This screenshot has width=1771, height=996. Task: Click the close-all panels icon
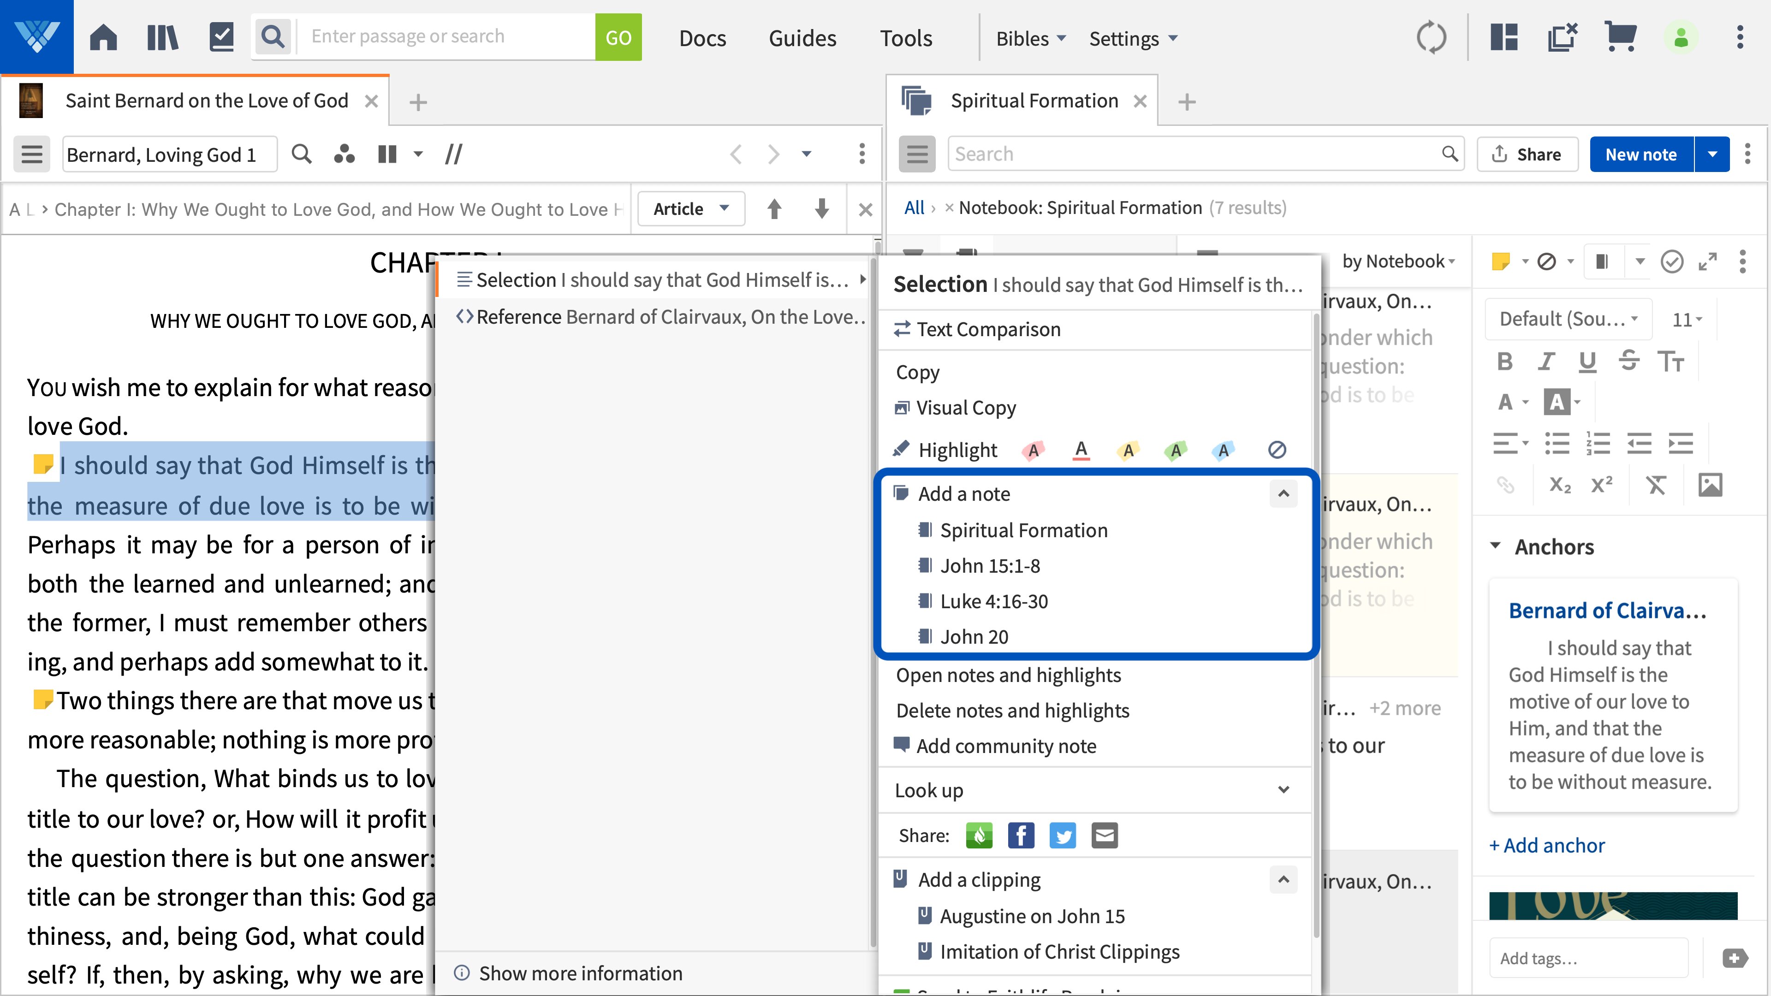click(1562, 37)
